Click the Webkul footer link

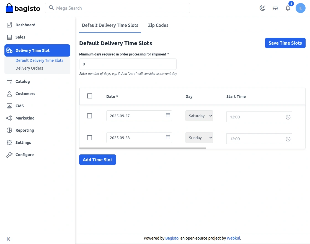(233, 238)
